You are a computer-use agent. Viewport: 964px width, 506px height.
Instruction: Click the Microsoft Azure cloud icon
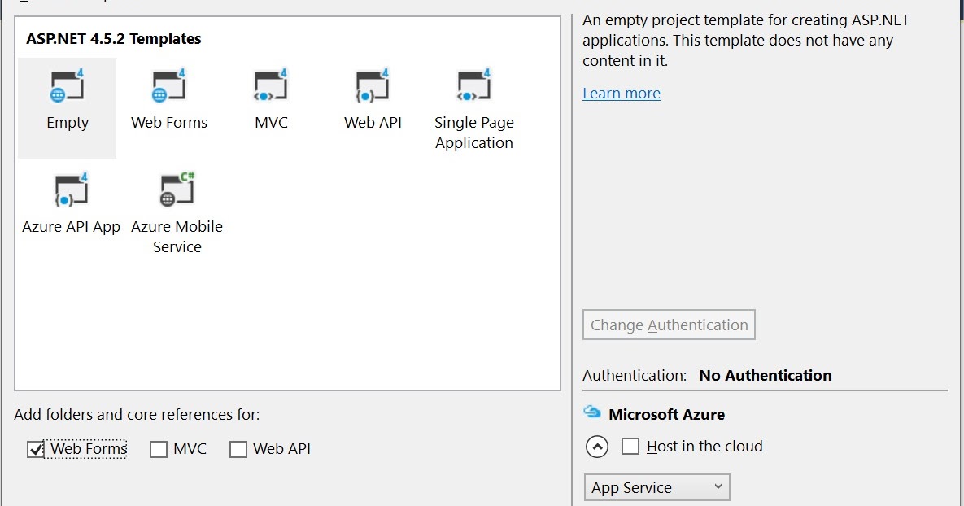point(592,413)
